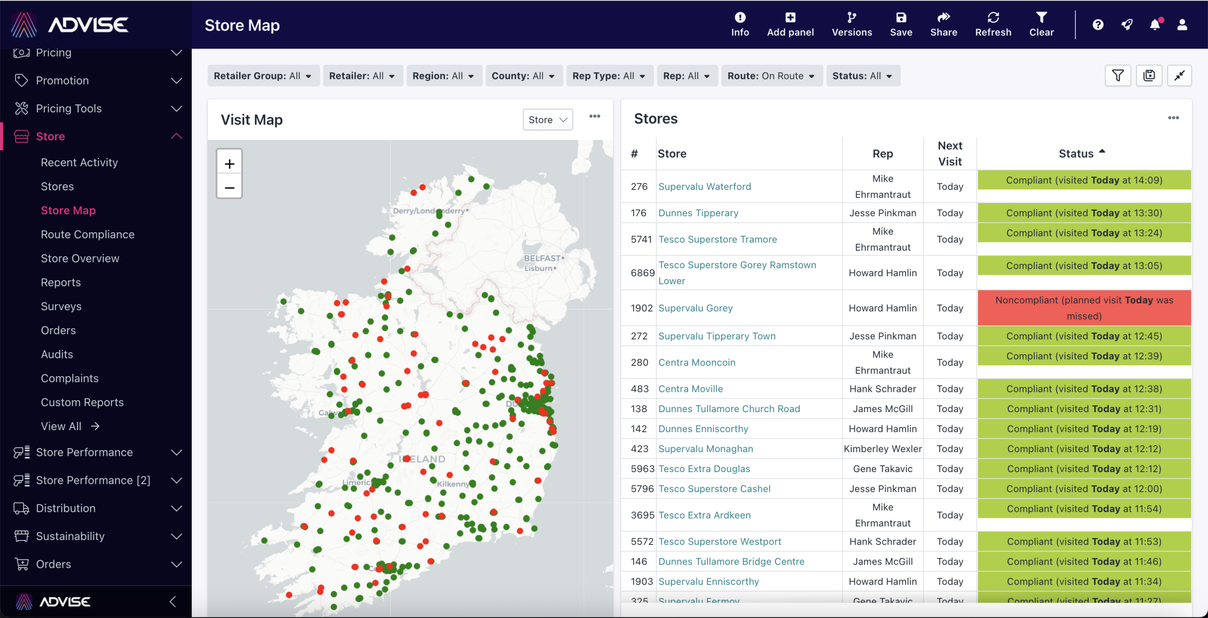Collapse the sidebar with bottom chevron
This screenshot has width=1208, height=618.
click(173, 601)
